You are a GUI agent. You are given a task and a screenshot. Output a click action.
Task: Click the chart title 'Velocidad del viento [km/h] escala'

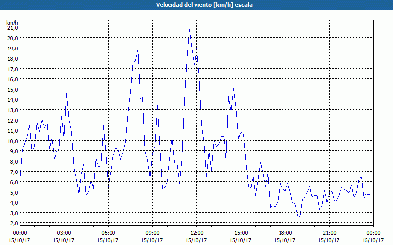pyautogui.click(x=204, y=5)
